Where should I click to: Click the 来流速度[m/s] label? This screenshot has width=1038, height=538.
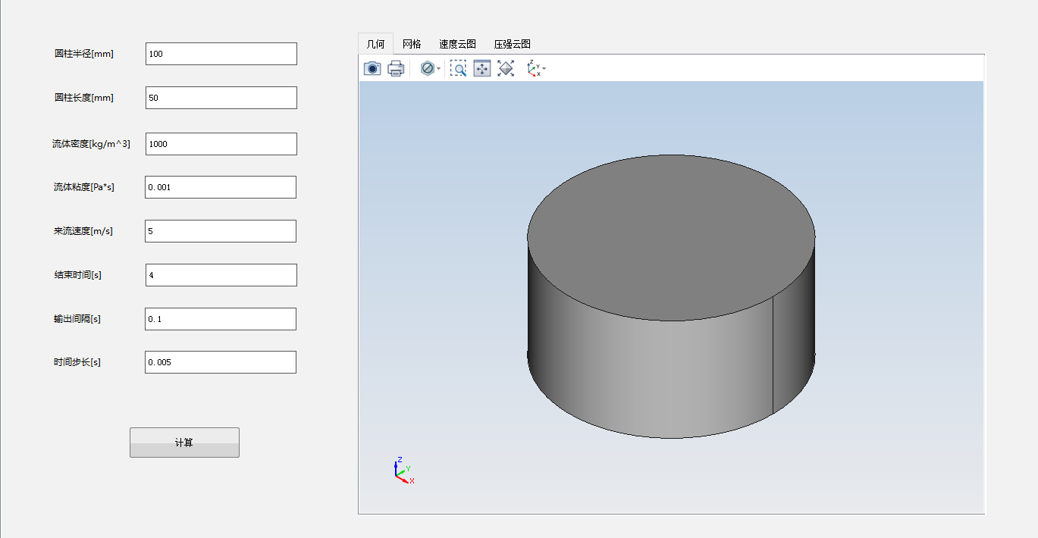click(83, 231)
